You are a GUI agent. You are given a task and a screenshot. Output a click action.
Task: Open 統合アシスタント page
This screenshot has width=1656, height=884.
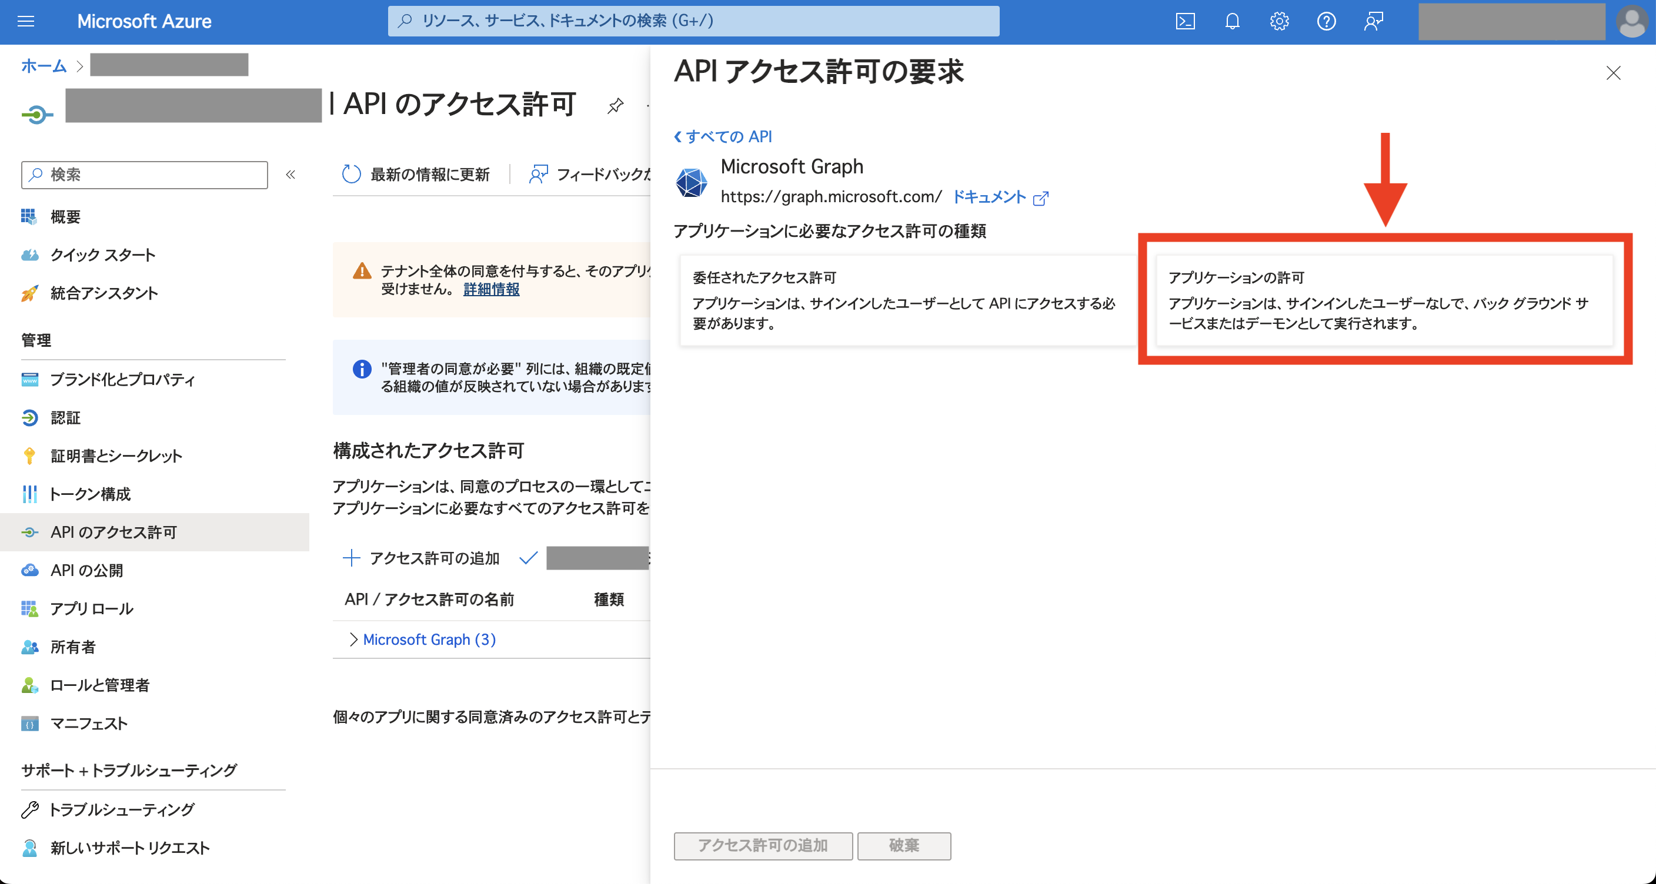pyautogui.click(x=104, y=293)
